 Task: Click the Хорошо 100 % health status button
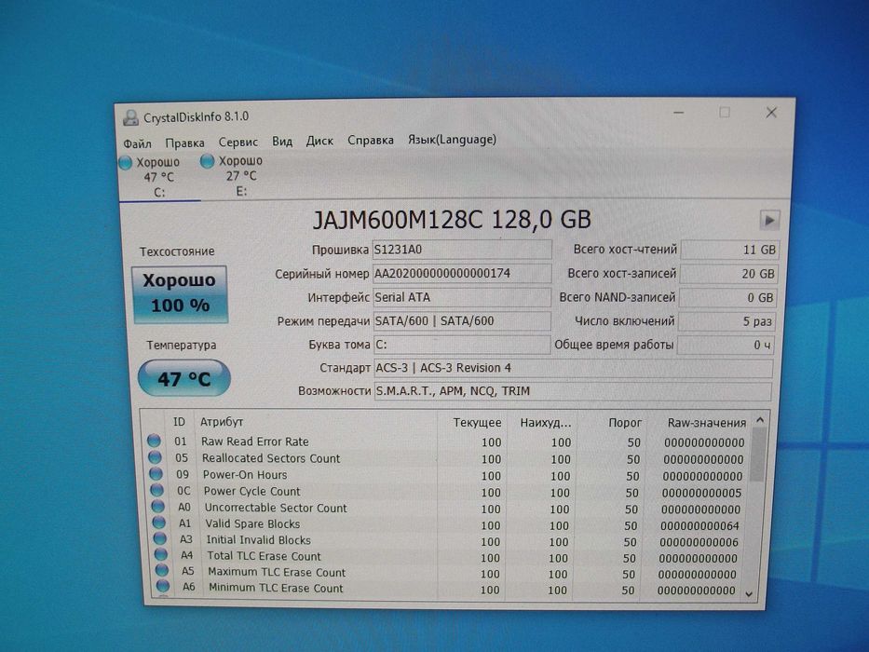pyautogui.click(x=180, y=293)
